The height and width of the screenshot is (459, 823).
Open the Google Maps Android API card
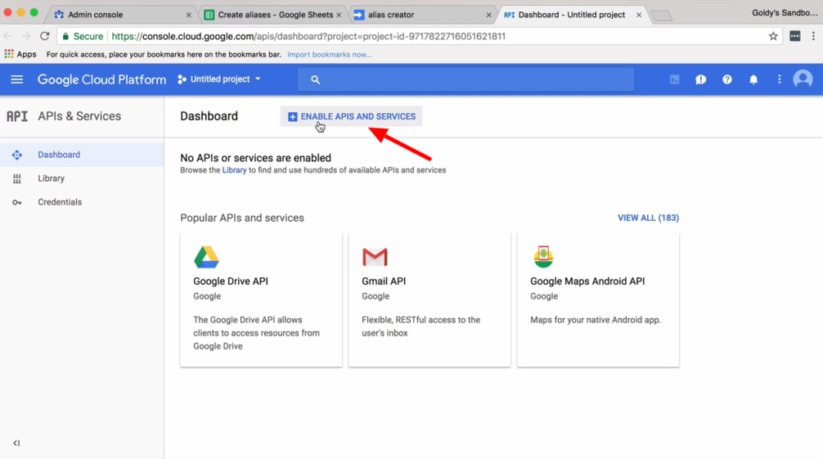click(598, 300)
